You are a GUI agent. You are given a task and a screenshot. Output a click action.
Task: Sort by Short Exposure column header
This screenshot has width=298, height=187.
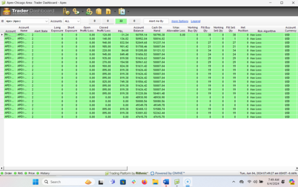(x=71, y=29)
